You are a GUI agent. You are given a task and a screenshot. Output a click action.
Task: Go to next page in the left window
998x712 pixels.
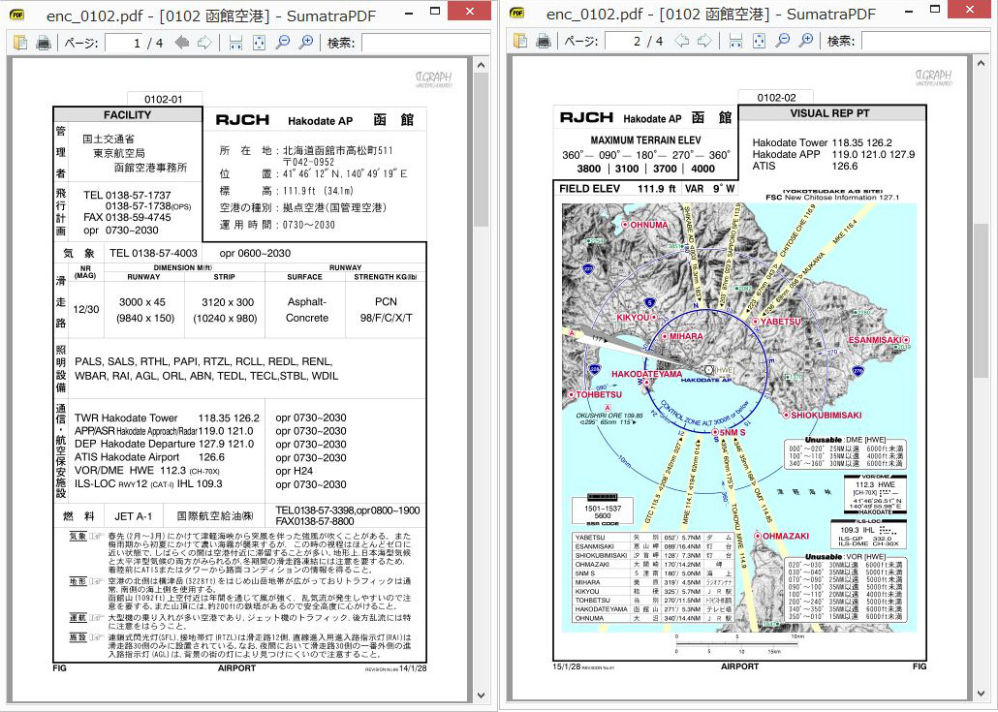tap(205, 42)
